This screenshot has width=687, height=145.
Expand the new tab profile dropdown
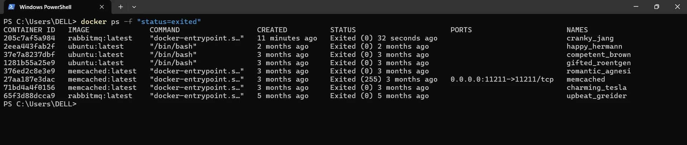pos(134,7)
